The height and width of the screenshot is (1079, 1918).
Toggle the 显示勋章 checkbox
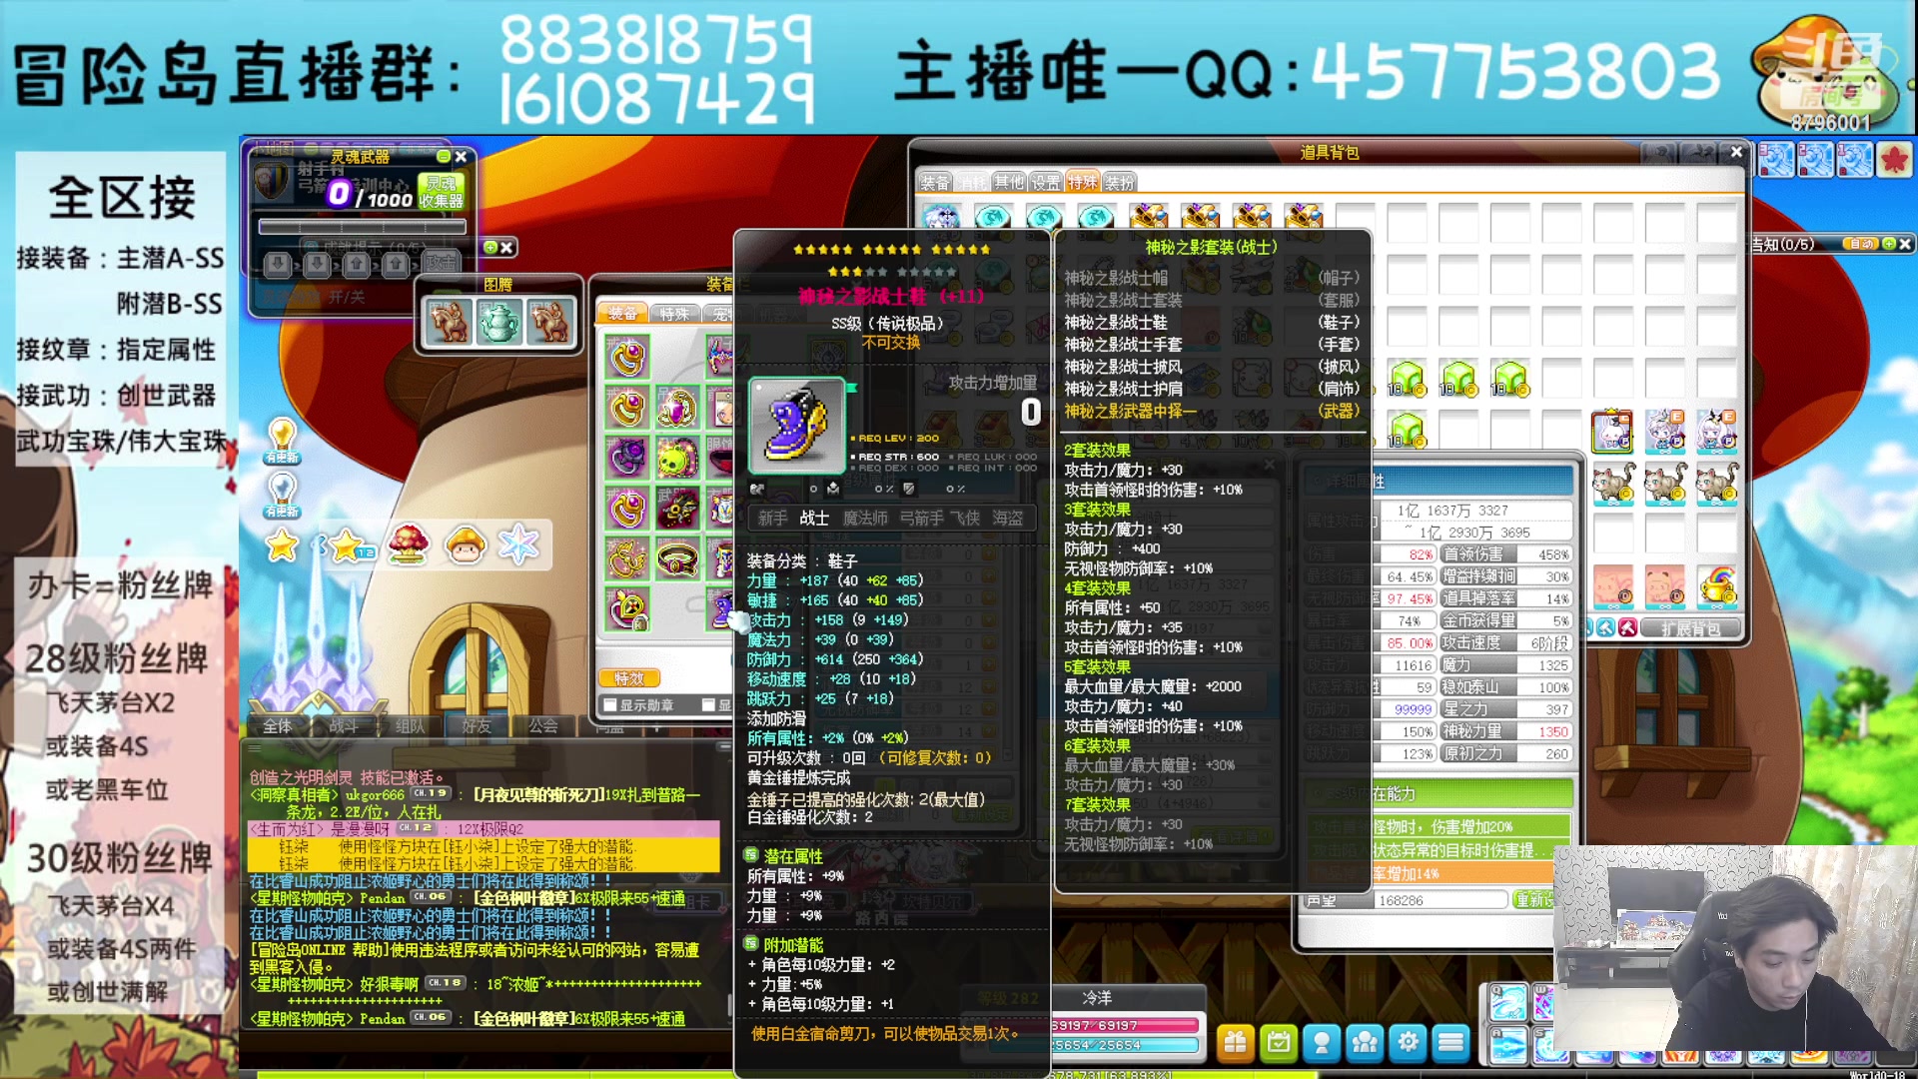click(610, 705)
